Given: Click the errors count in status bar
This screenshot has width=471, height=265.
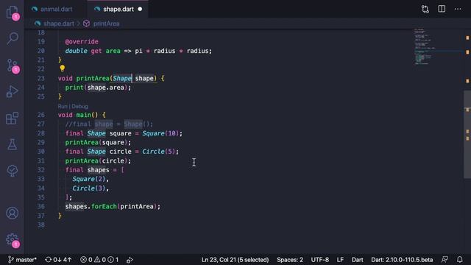Looking at the screenshot, I should tap(86, 260).
